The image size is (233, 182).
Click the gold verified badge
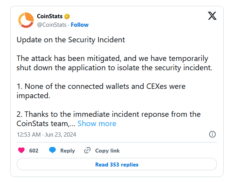click(67, 17)
